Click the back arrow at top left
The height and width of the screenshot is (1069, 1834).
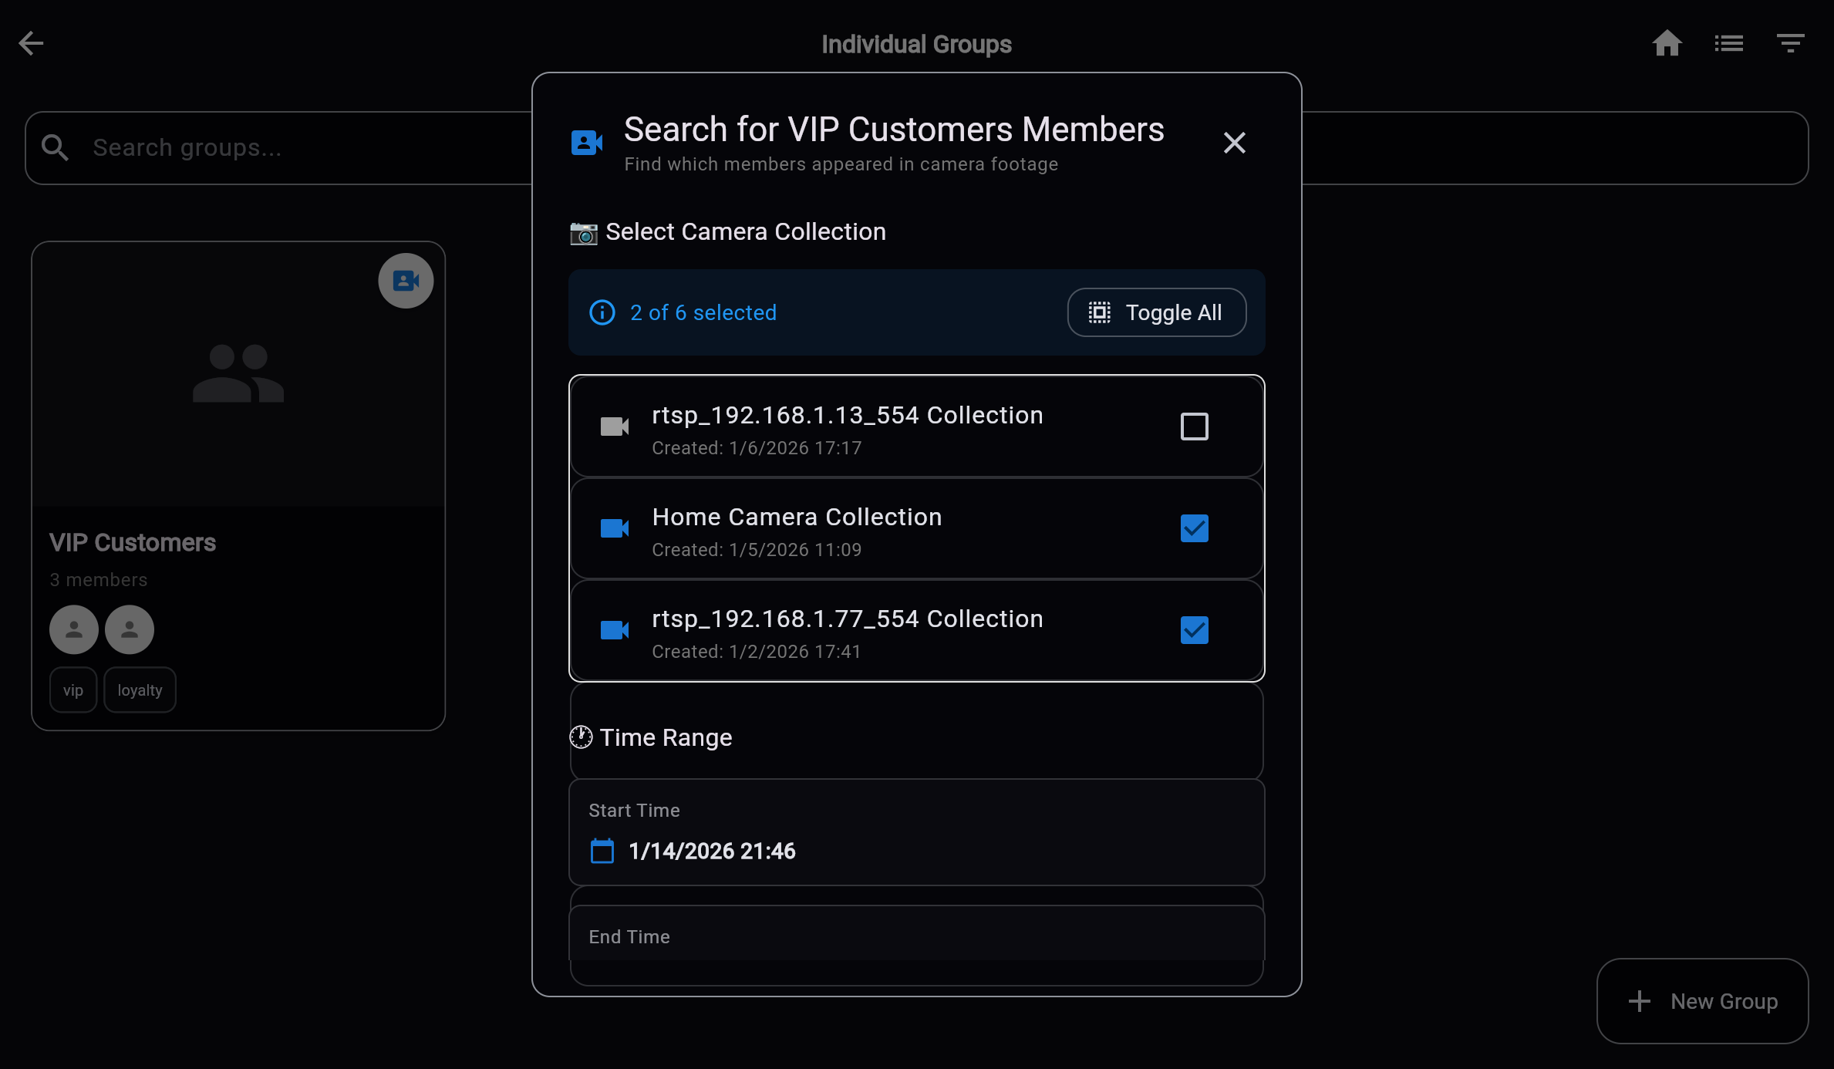[31, 43]
